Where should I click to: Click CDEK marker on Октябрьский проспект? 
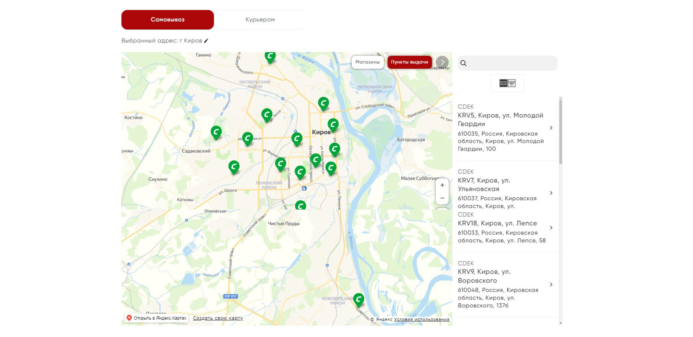[x=316, y=160]
